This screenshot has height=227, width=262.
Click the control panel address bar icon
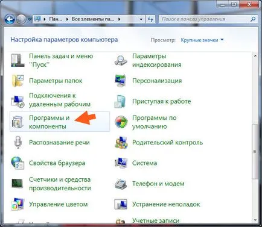tap(37, 19)
